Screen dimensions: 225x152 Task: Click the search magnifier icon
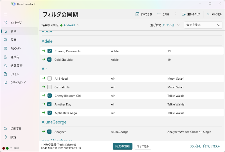(x=219, y=25)
